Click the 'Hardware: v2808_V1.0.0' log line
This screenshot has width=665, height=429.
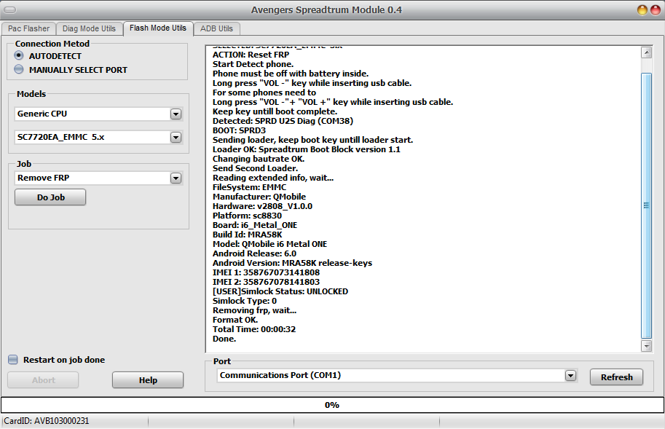tap(262, 206)
